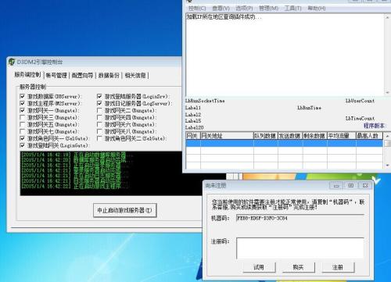Click the LbRunTime label

(309, 108)
